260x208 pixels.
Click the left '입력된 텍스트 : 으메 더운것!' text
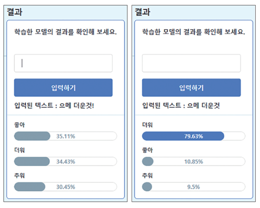[x=54, y=105]
